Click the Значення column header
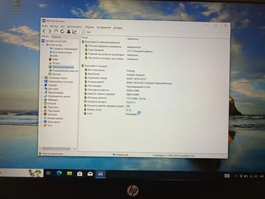This screenshot has width=265, height=199. [132, 39]
